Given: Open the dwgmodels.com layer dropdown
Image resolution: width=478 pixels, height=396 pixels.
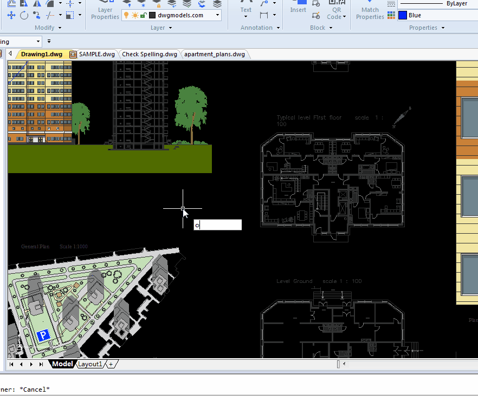Looking at the screenshot, I should coord(217,15).
